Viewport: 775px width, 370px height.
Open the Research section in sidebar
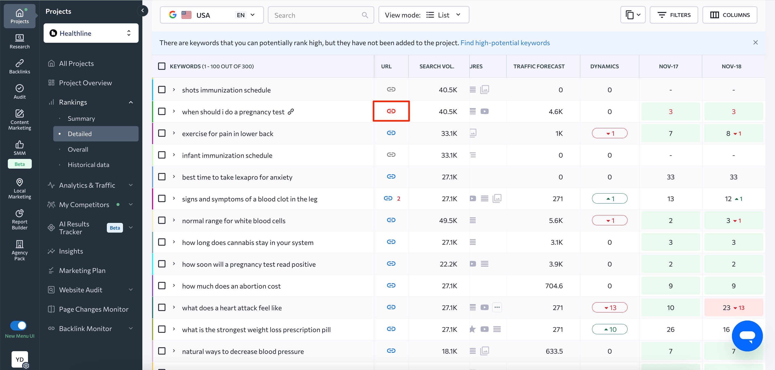(x=19, y=41)
